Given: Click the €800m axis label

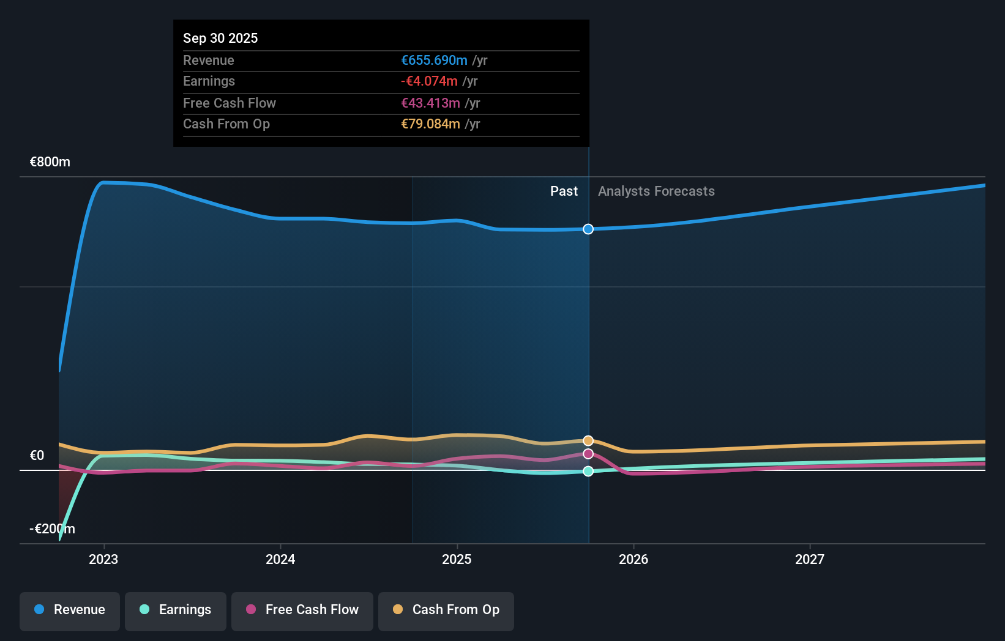Looking at the screenshot, I should pyautogui.click(x=49, y=162).
